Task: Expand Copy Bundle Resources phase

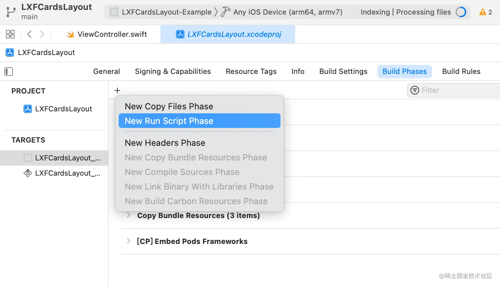Action: 129,215
